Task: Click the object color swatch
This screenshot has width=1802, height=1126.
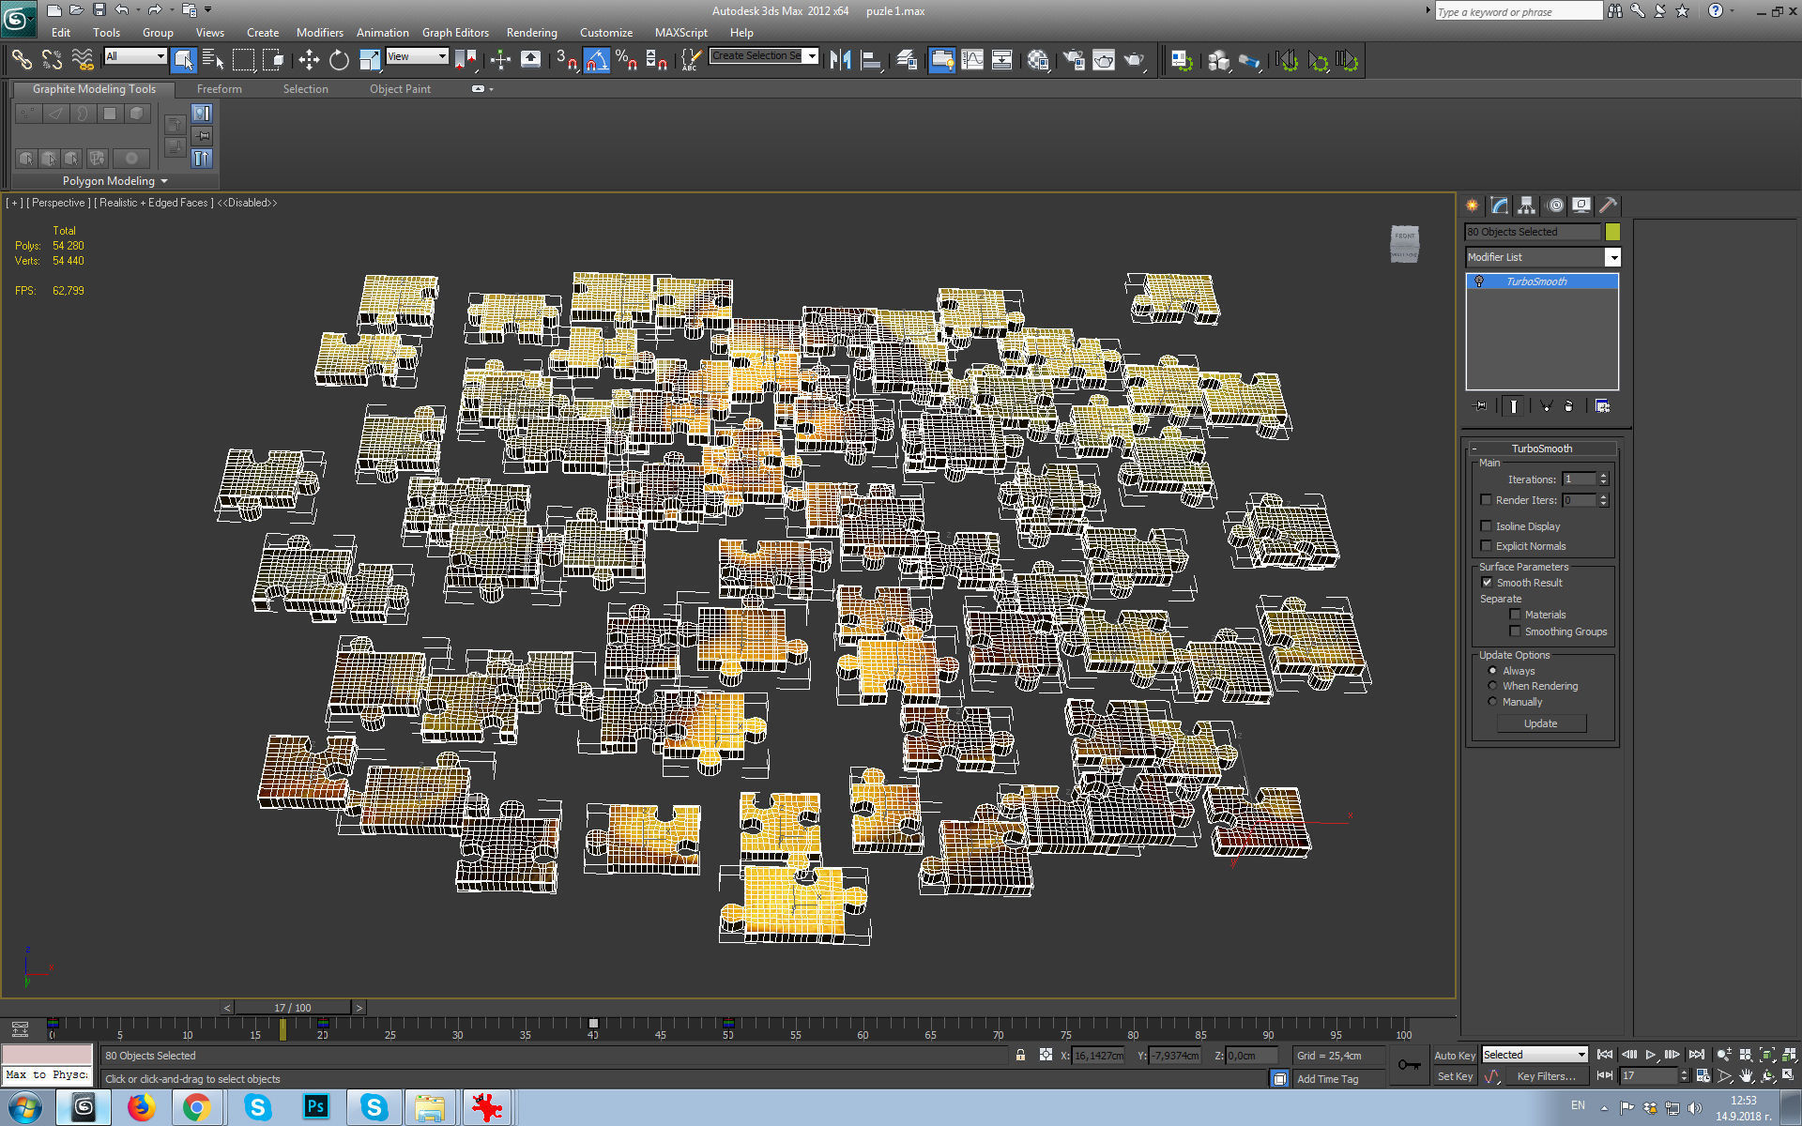Action: 1612,232
